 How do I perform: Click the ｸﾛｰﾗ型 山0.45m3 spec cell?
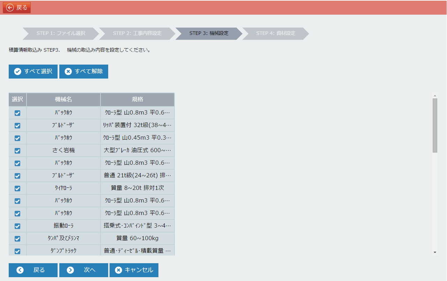click(x=137, y=138)
